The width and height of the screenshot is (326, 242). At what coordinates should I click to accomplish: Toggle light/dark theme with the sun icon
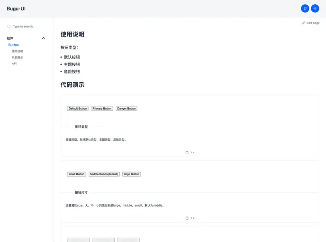(x=315, y=9)
